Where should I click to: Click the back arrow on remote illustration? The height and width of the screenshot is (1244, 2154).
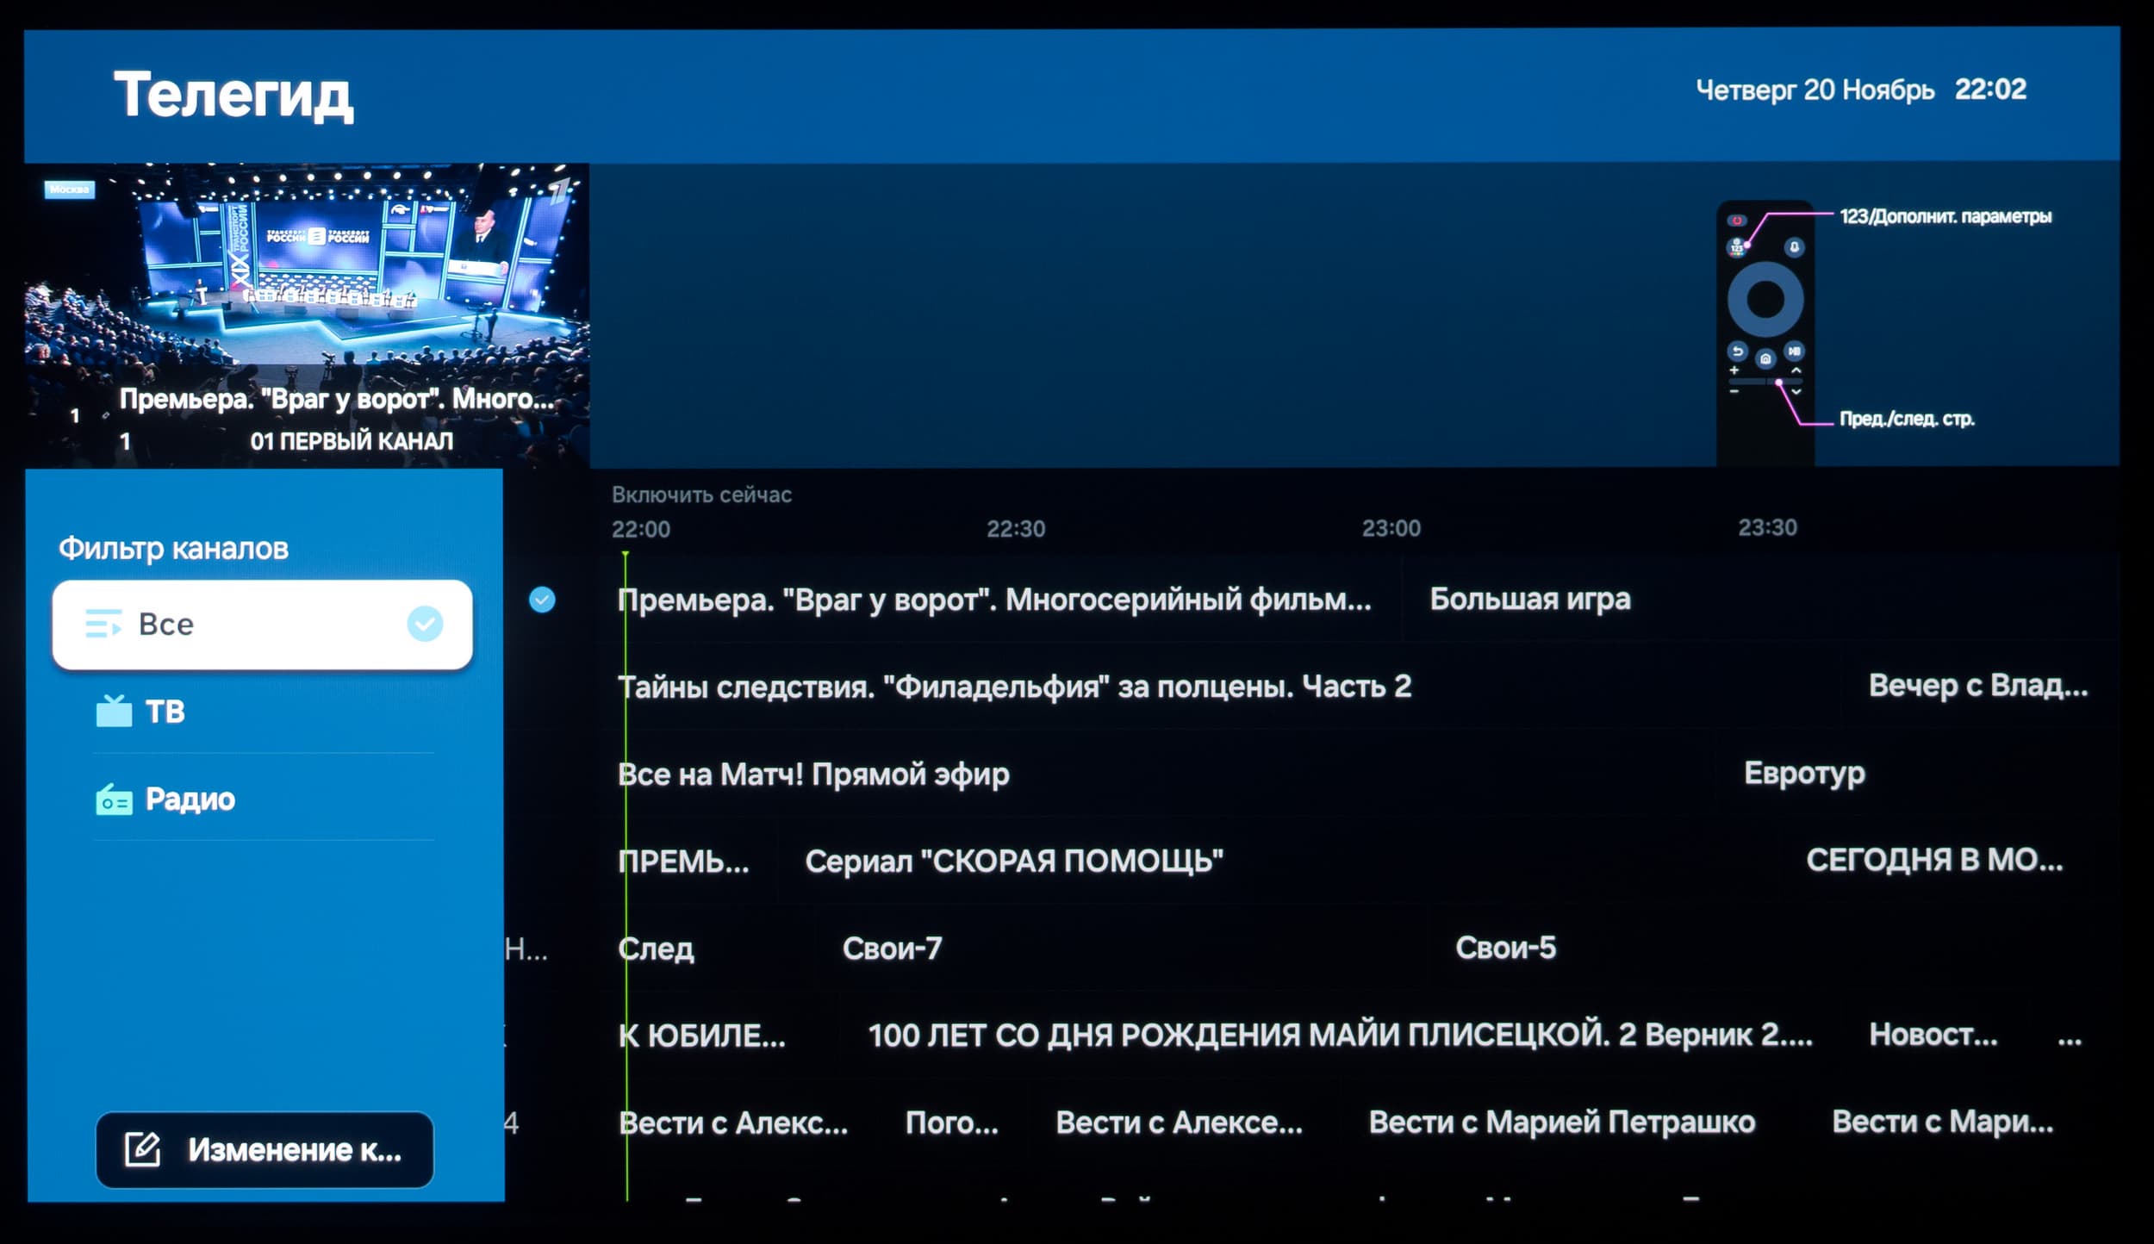point(1737,351)
